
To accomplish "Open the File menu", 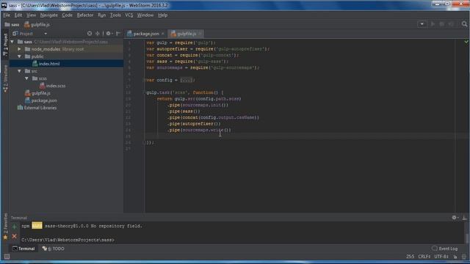I will [7, 15].
